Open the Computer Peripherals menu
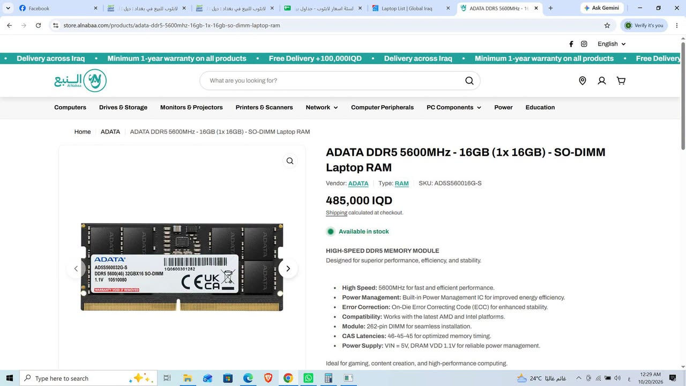The width and height of the screenshot is (686, 386). [x=382, y=107]
